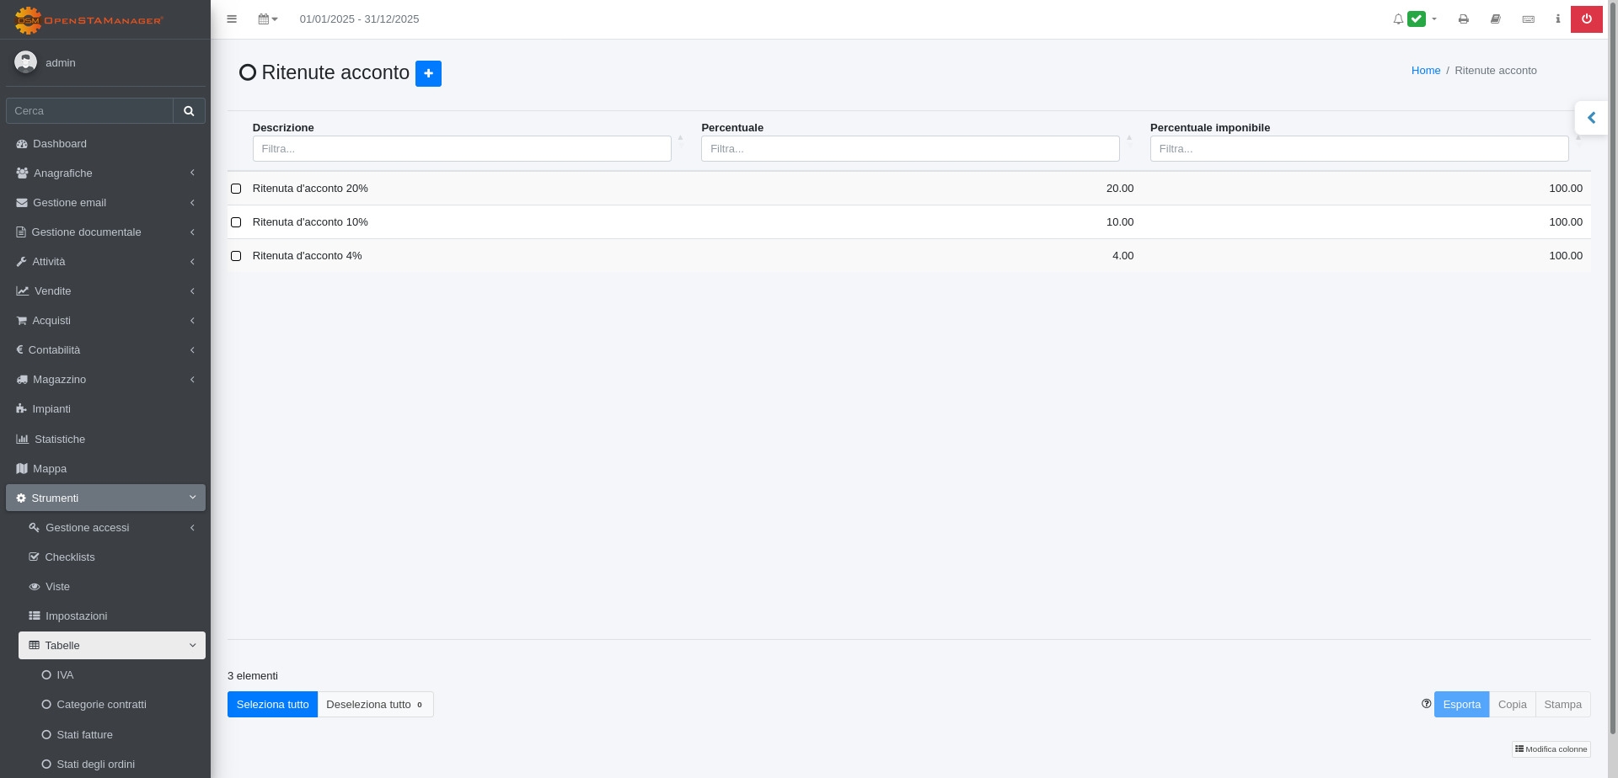Check the Ritenuta d'acconto 10% row checkbox
The height and width of the screenshot is (778, 1618).
tap(236, 222)
